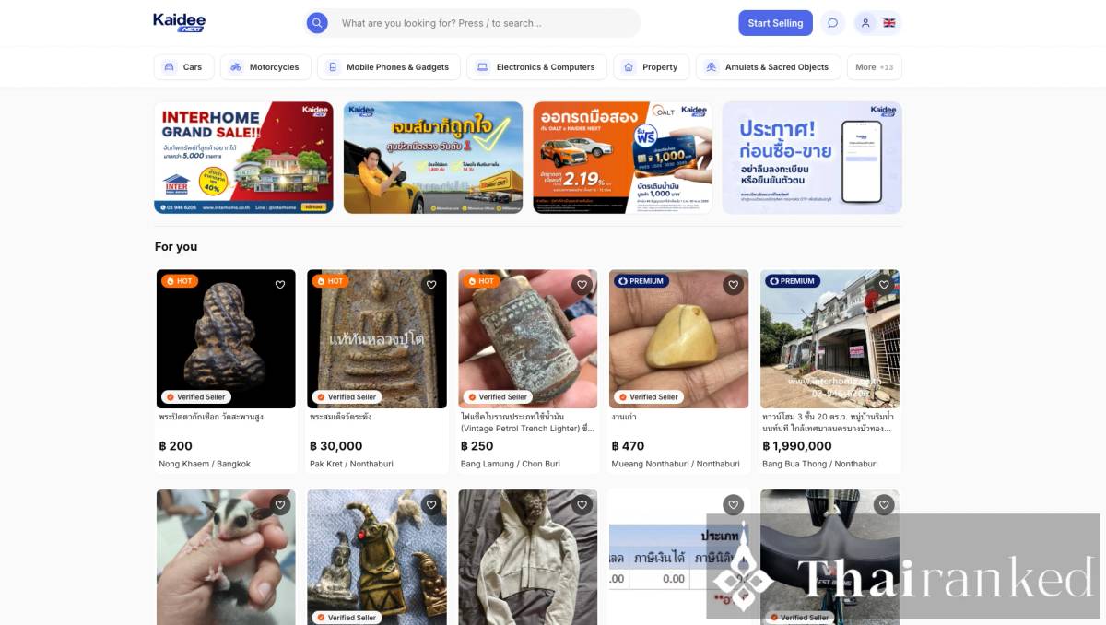Click the Bang Bua Thong / Nonthaburi location
This screenshot has height=625, width=1106.
click(820, 464)
